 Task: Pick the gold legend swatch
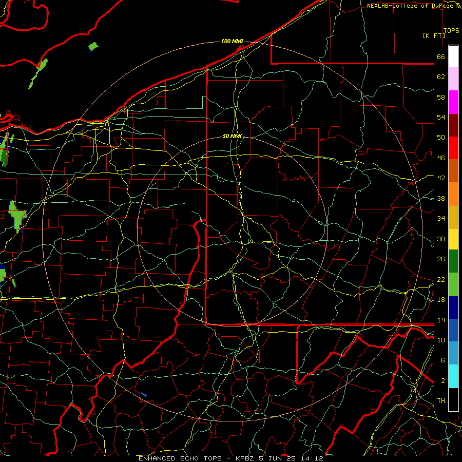[x=453, y=217]
